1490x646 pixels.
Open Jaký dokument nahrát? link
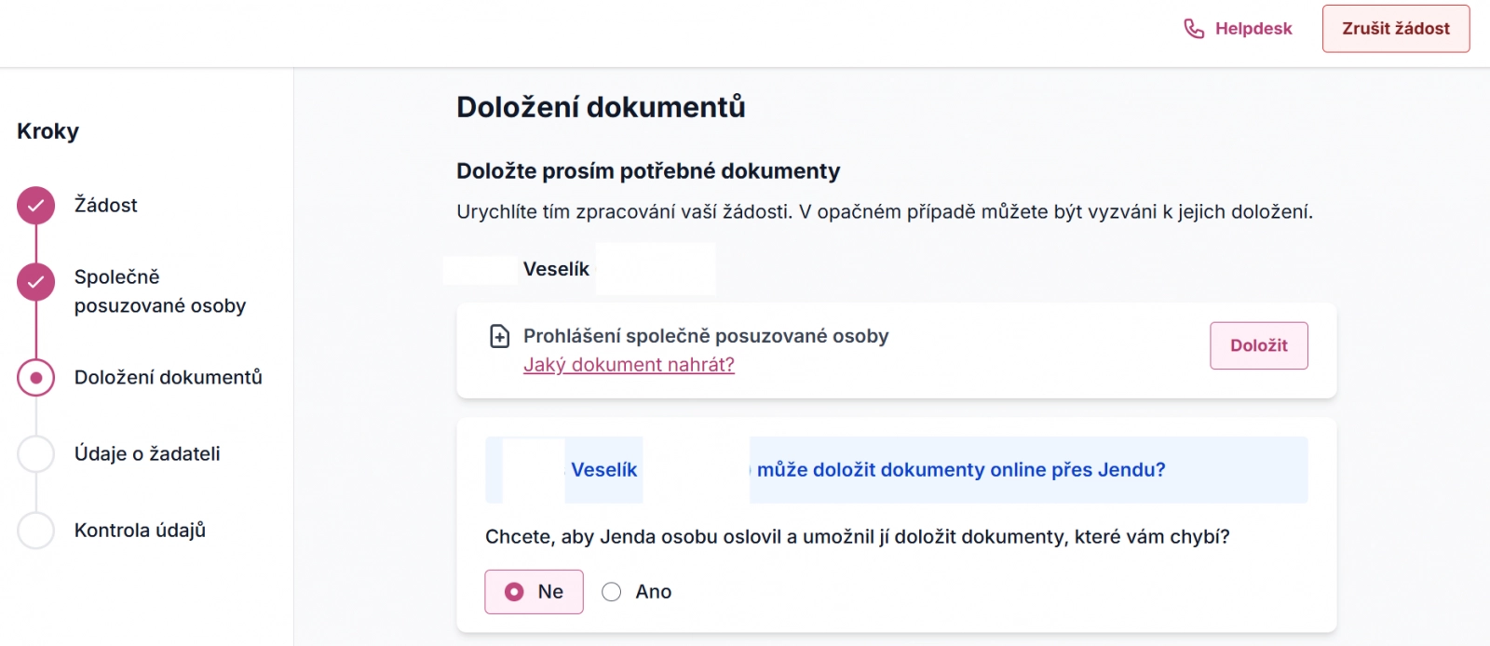click(629, 365)
